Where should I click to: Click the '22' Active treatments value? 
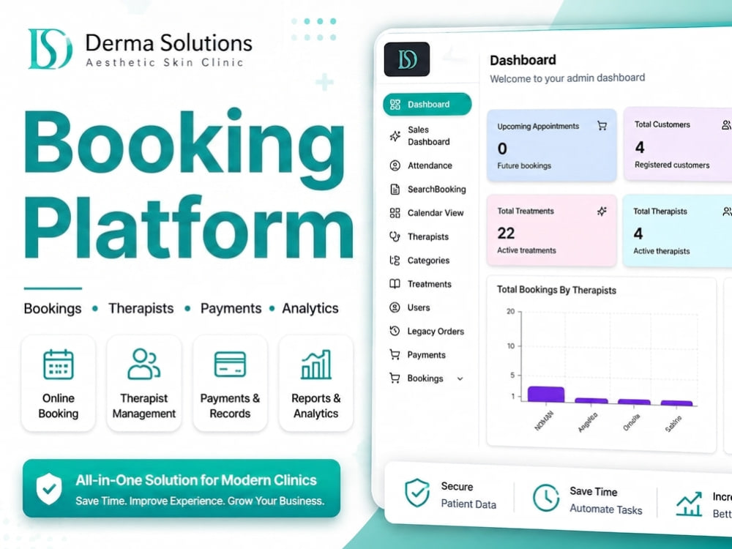(506, 233)
